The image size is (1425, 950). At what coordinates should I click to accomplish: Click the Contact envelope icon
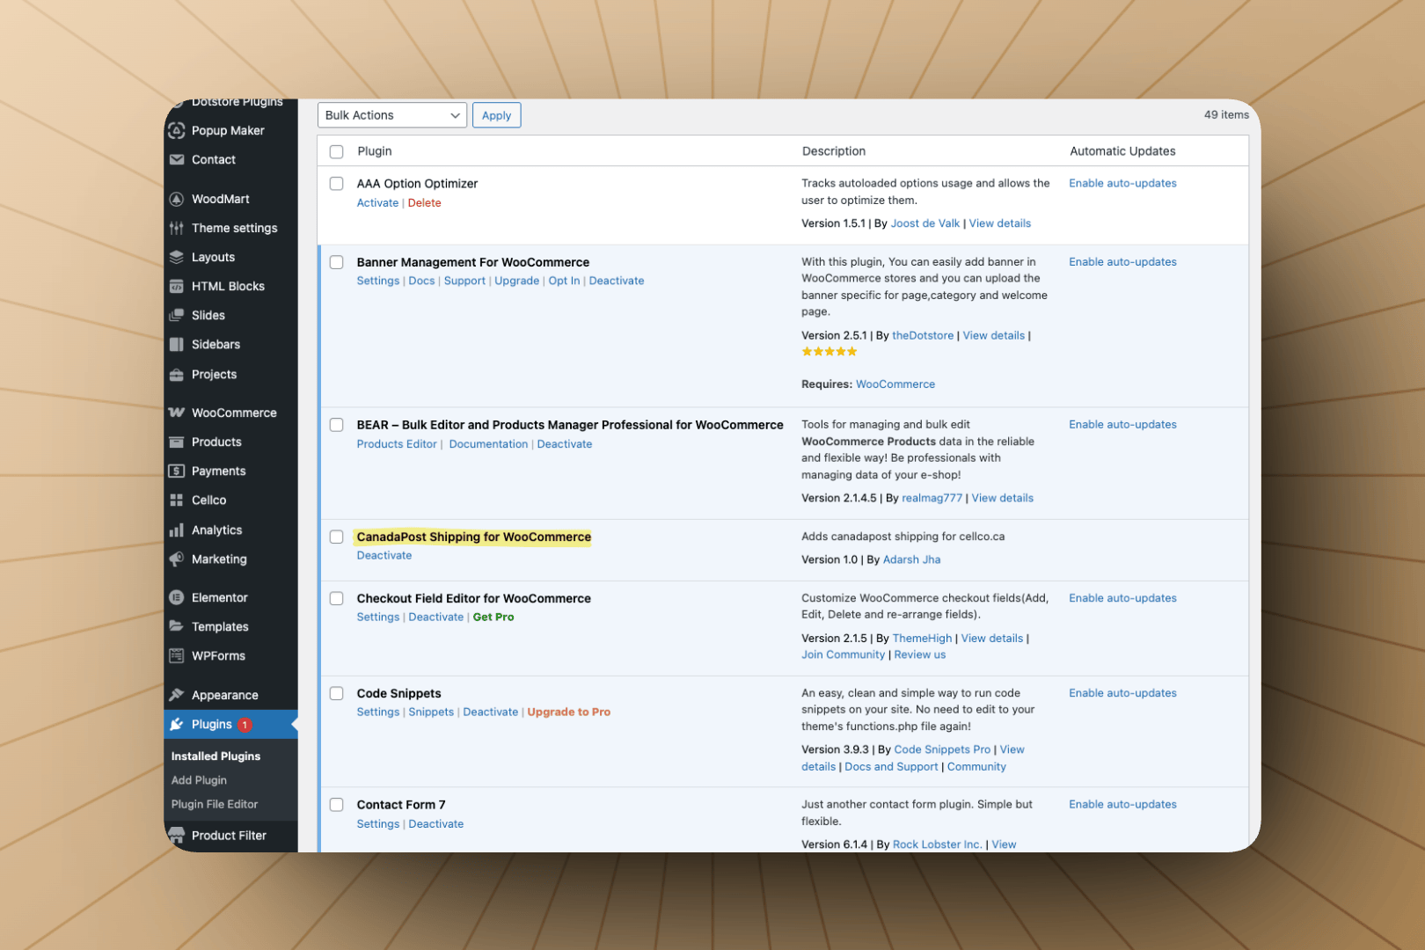tap(176, 159)
